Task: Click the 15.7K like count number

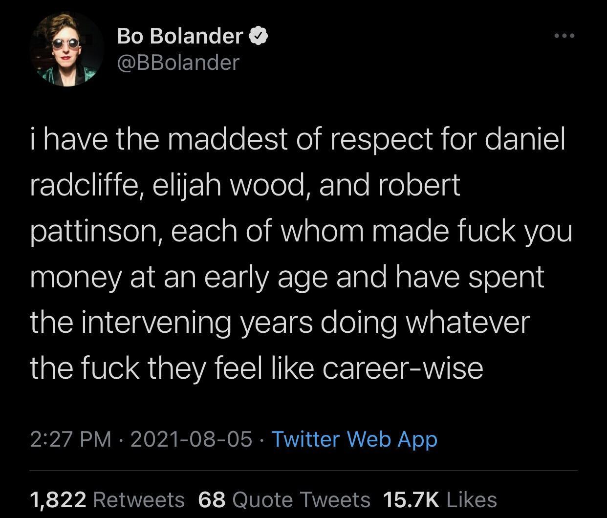Action: 411,499
